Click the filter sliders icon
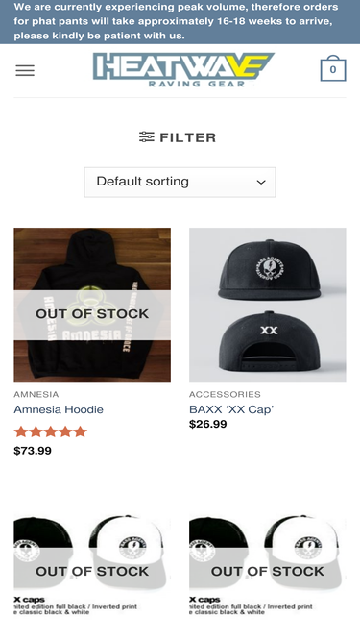360x641 pixels. click(x=147, y=137)
